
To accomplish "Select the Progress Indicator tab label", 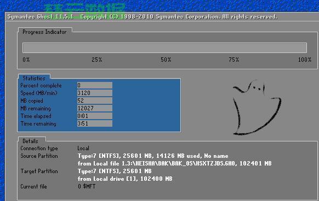I will (44, 32).
